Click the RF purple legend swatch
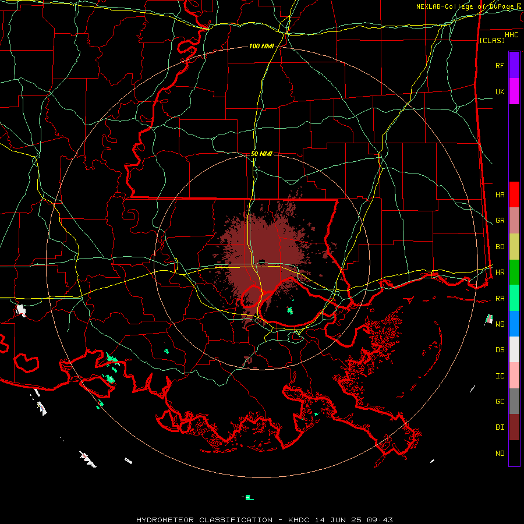This screenshot has width=524, height=524. [514, 65]
